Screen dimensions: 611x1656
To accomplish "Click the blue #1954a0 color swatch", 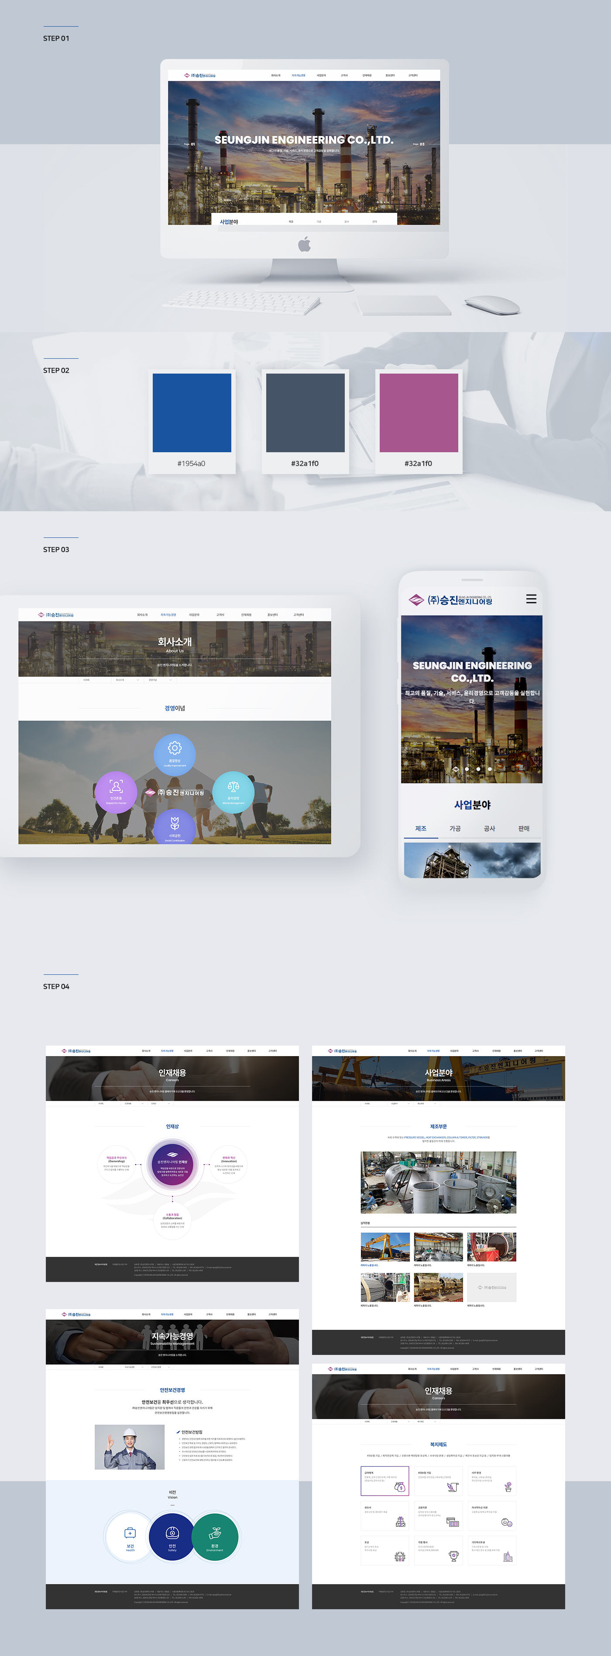I will (x=191, y=413).
